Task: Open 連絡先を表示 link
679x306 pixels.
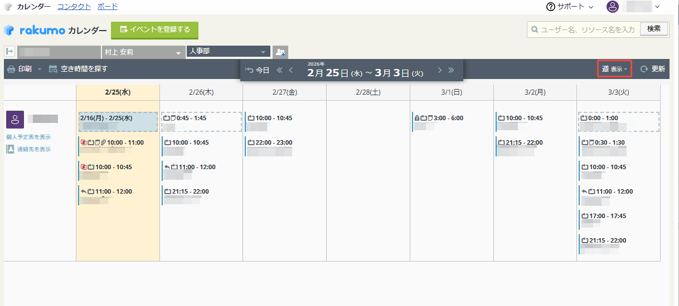Action: [x=34, y=149]
